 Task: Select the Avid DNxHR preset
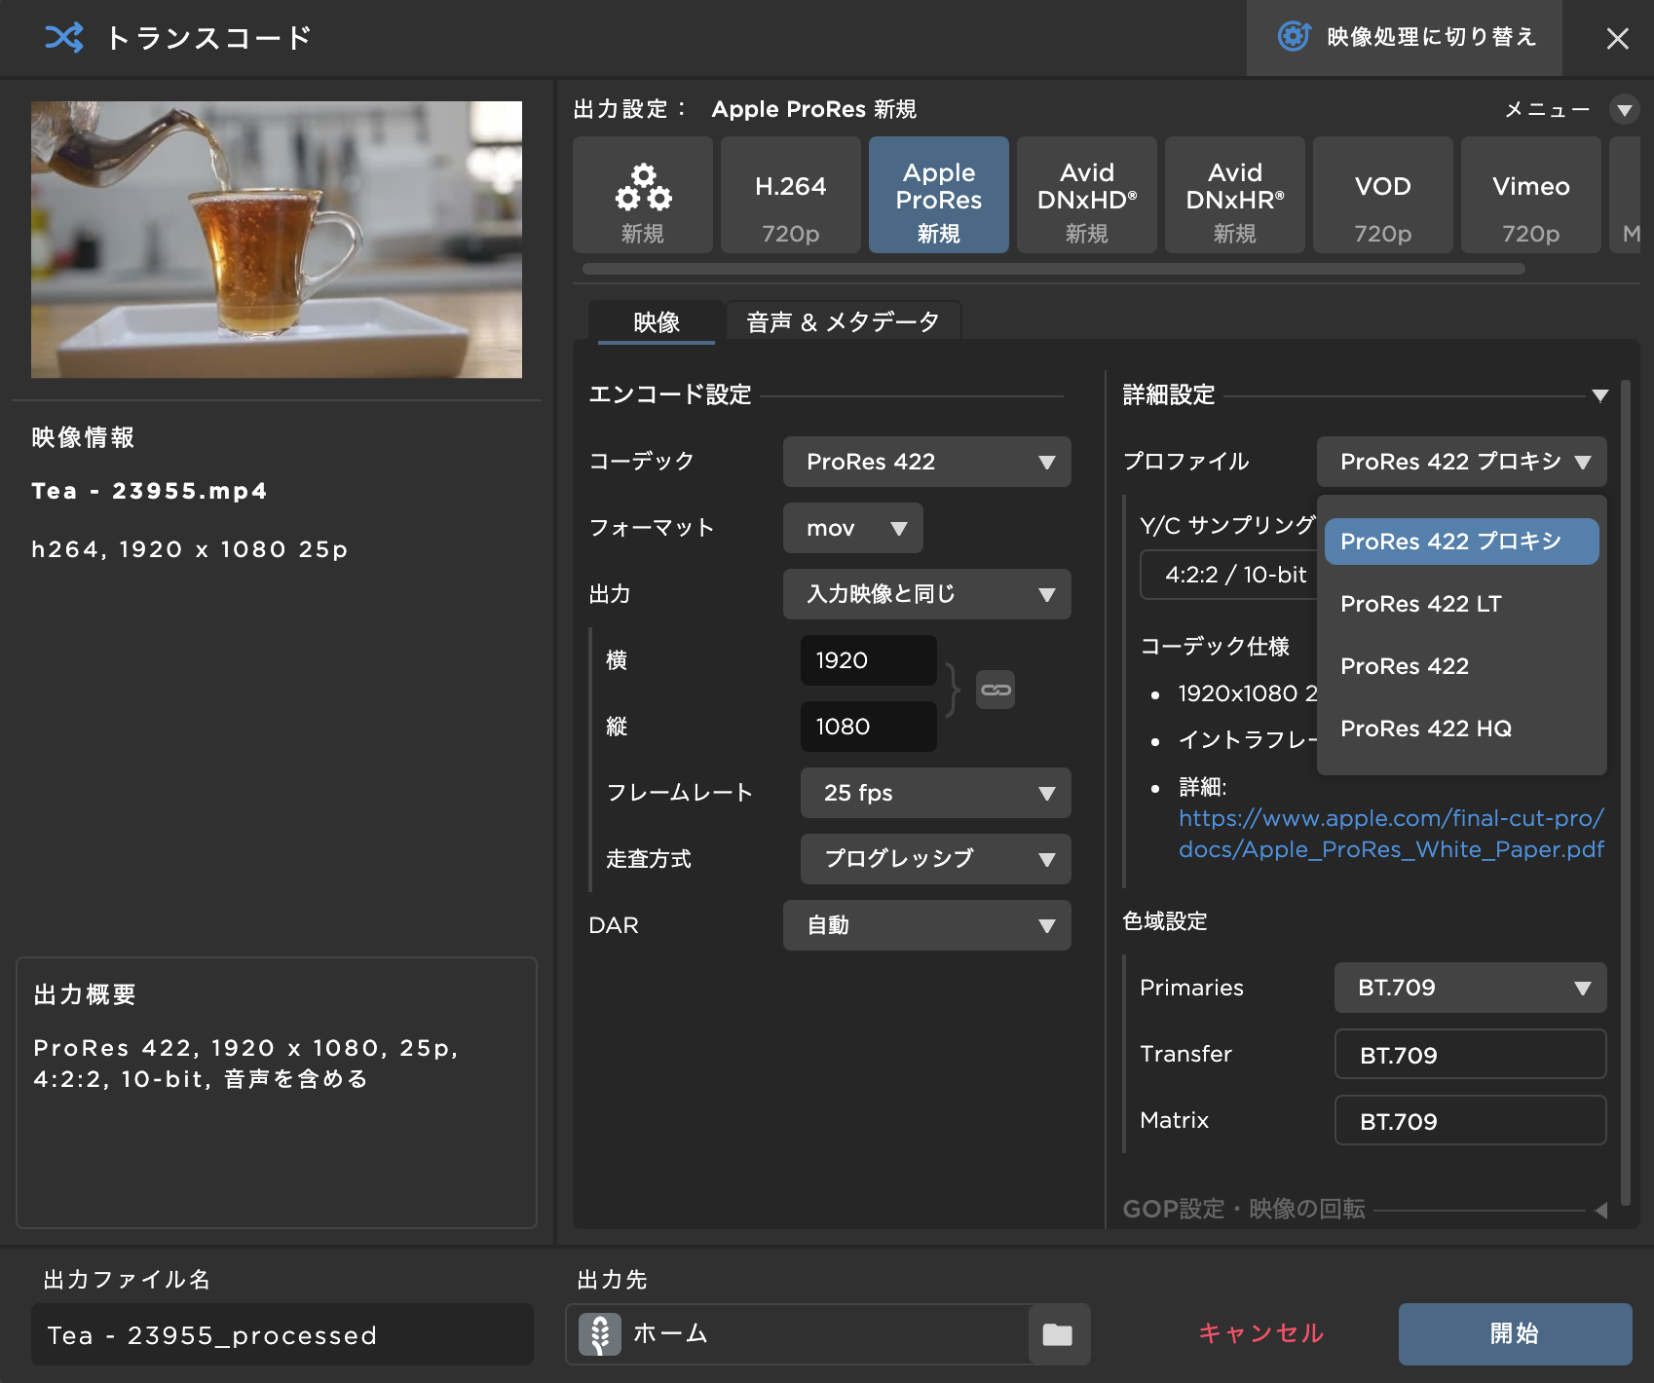(1235, 195)
